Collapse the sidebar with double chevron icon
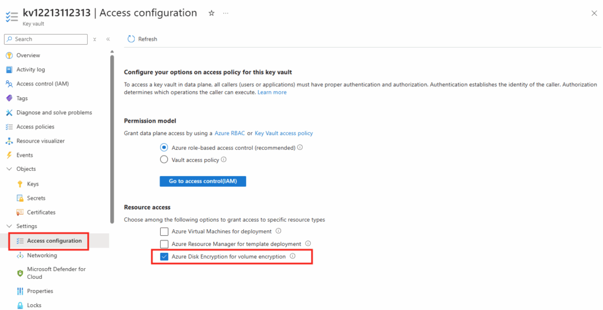This screenshot has height=310, width=603. tap(108, 39)
